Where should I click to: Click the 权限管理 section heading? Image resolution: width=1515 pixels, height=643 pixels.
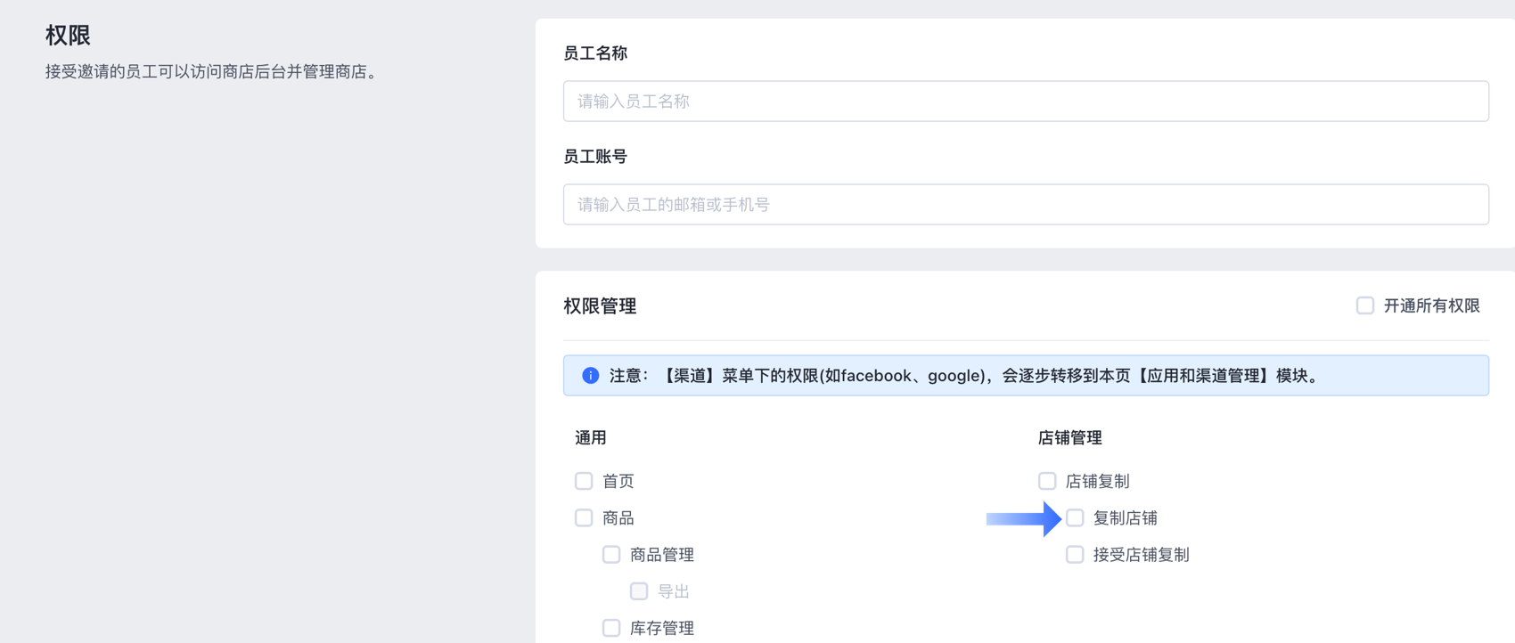point(600,306)
